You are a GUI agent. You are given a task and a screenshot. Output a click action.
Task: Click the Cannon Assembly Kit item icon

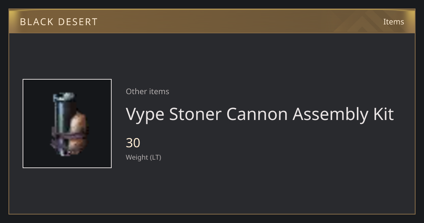click(67, 124)
